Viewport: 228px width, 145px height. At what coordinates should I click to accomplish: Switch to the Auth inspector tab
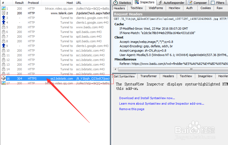click(189, 8)
